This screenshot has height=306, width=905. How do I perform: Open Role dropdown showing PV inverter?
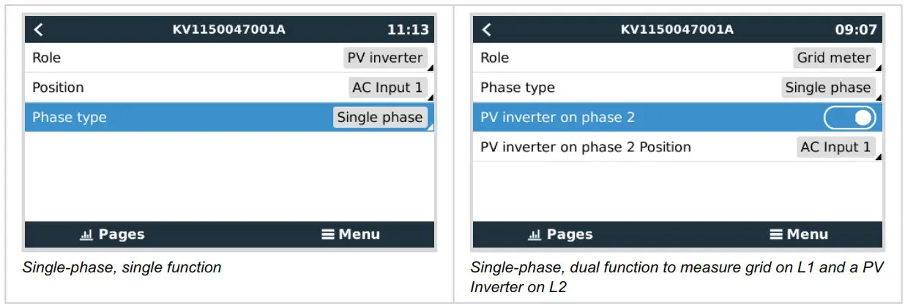(385, 58)
